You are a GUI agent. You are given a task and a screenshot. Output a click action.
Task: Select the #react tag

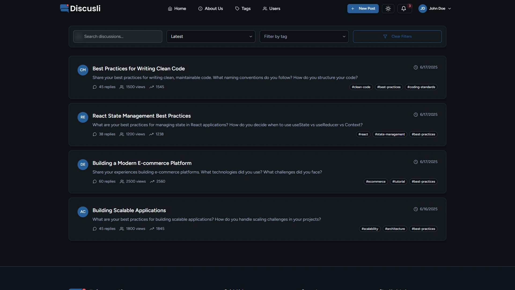click(363, 134)
